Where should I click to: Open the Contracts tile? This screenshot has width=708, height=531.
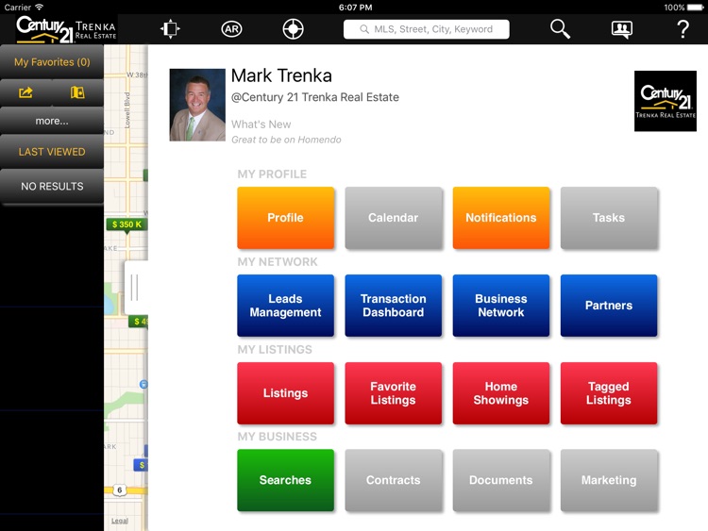coord(394,480)
